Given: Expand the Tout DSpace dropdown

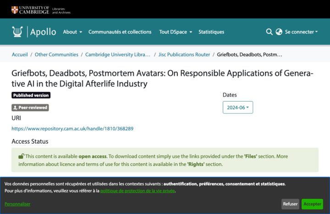Looking at the screenshot, I should pos(176,32).
